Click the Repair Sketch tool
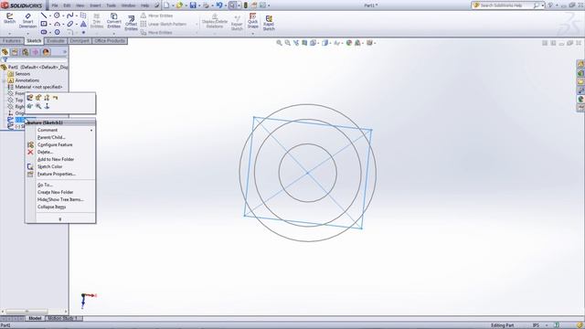This screenshot has width=585, height=329. pos(237,23)
